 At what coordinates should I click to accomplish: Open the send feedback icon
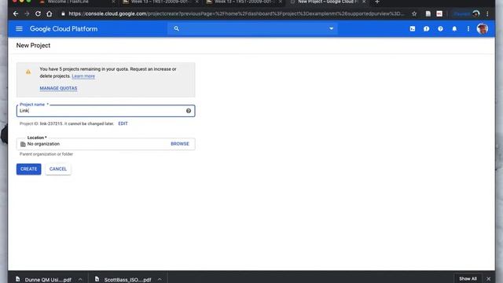coord(426,29)
